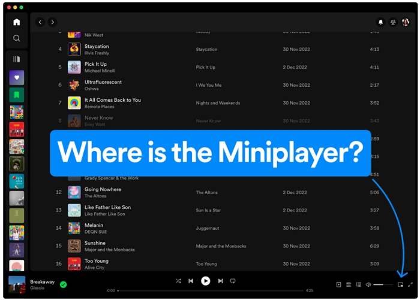This screenshot has width=420, height=300.
Task: Open Glassio artist link
Action: [37, 288]
